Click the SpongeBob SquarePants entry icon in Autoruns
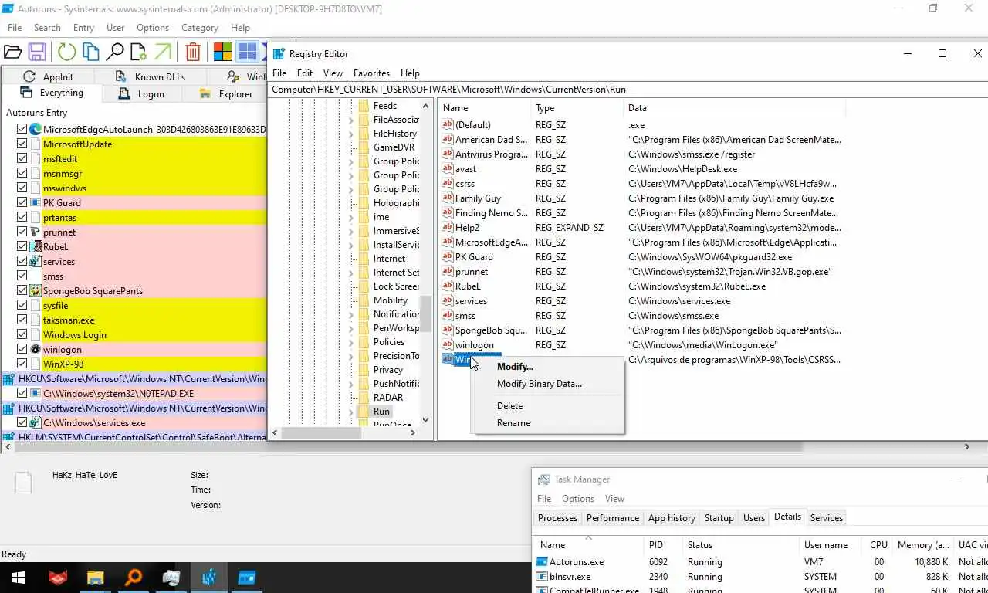This screenshot has width=988, height=593. 35,291
